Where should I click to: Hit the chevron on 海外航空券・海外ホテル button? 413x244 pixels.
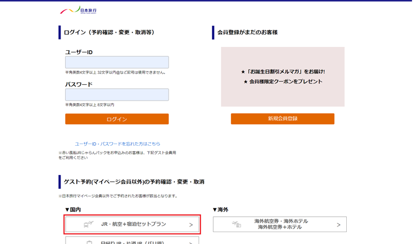click(x=338, y=225)
